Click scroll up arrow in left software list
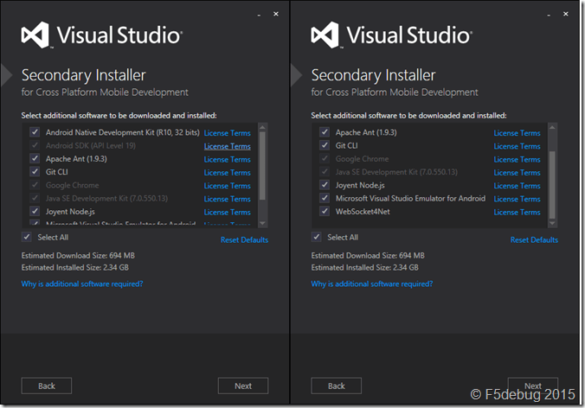This screenshot has width=585, height=408. click(x=262, y=127)
